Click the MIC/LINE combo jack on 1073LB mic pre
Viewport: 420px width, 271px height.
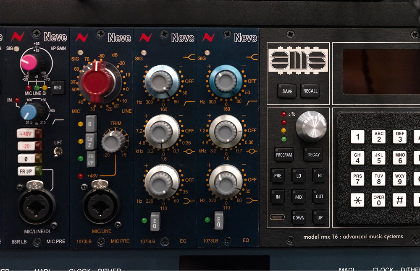point(101,206)
